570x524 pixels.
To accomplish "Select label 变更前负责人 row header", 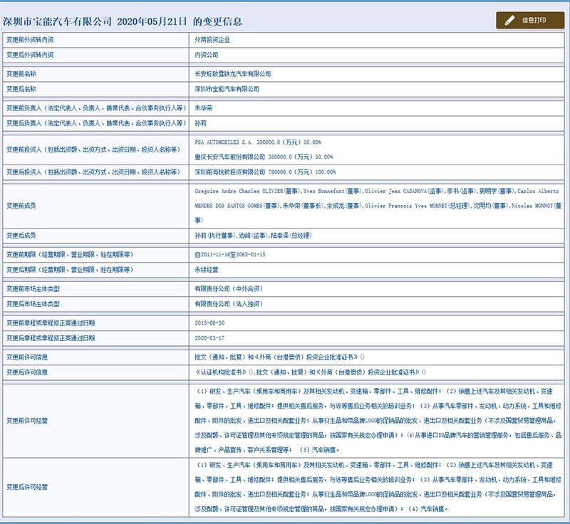I will [x=96, y=108].
